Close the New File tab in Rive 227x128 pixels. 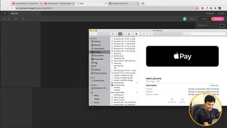click(x=37, y=14)
